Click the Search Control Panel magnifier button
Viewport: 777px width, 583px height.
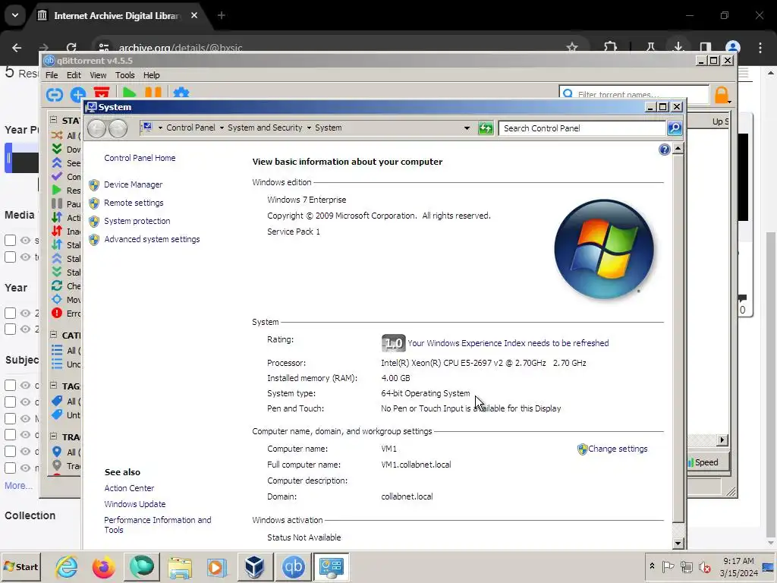click(675, 128)
